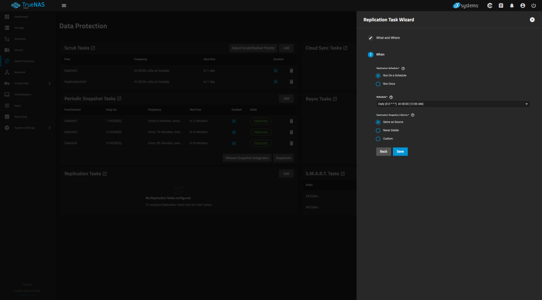Viewport: 542px width, 300px height.
Task: Open the TrueNAS hamburger menu toggle
Action: (x=64, y=5)
